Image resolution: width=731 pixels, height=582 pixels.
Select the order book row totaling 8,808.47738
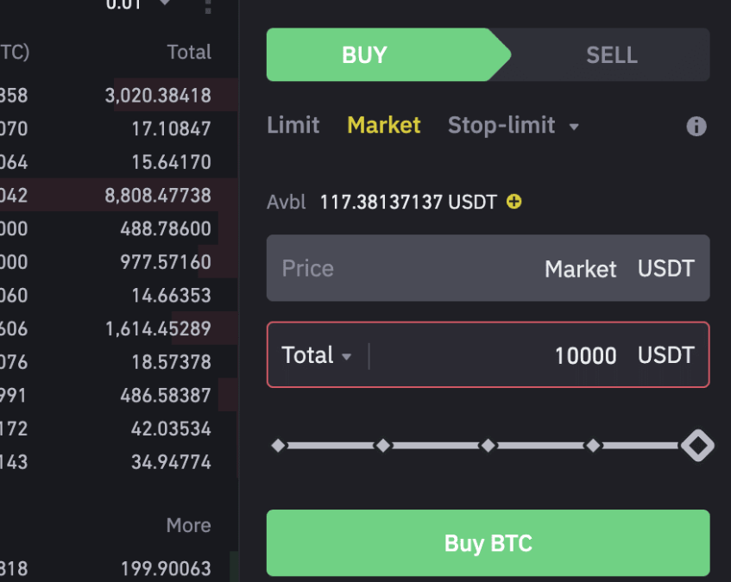[x=118, y=196]
